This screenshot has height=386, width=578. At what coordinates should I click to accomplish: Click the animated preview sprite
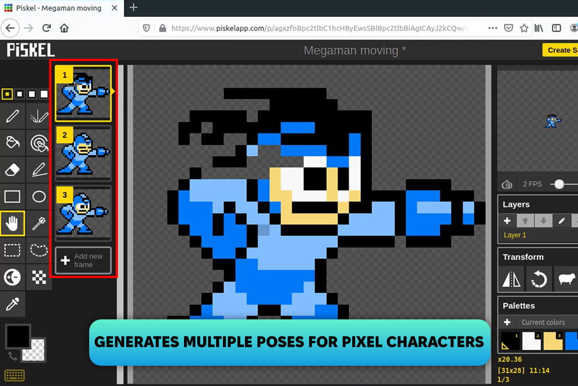[553, 121]
